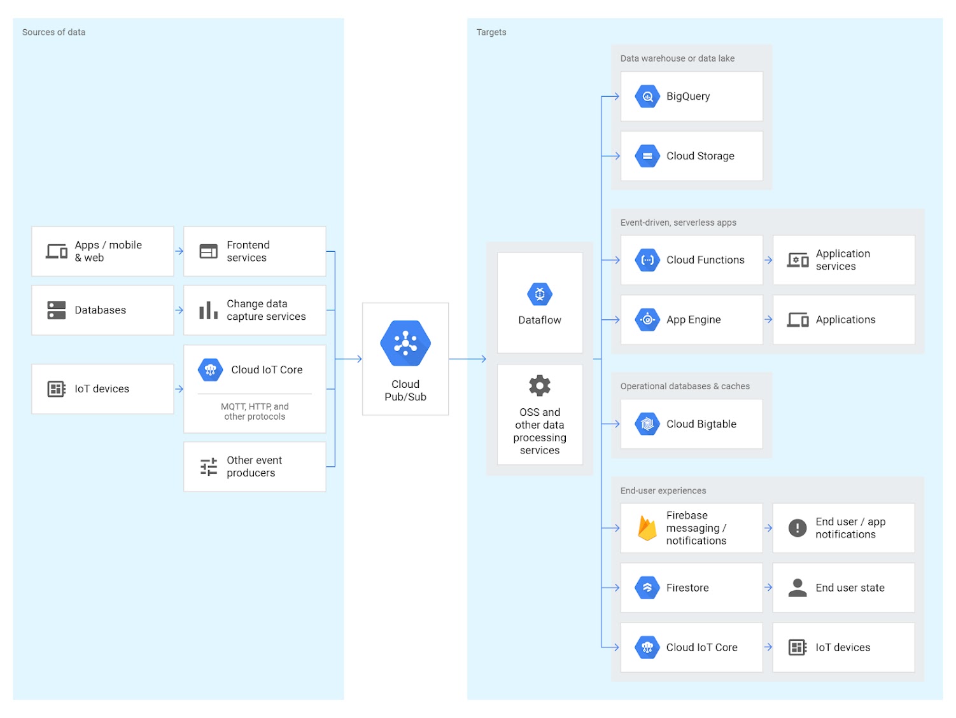
Task: Select the 'Operational databases & caches' group label
Action: [x=685, y=386]
